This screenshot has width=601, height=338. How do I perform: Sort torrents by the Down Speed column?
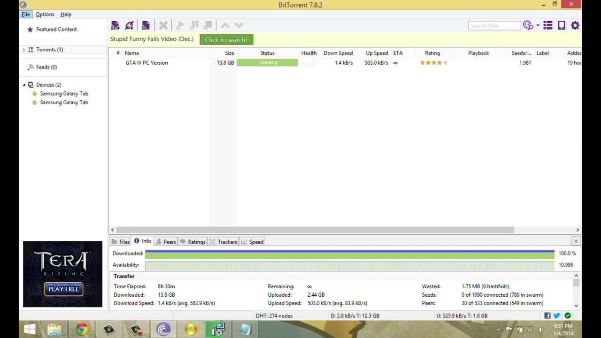pyautogui.click(x=338, y=53)
